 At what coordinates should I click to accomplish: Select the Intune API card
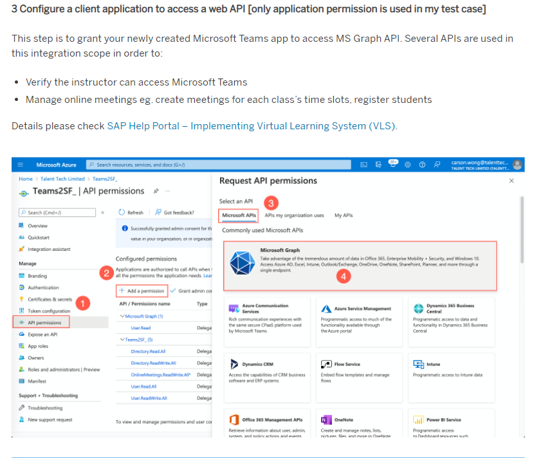pos(451,378)
